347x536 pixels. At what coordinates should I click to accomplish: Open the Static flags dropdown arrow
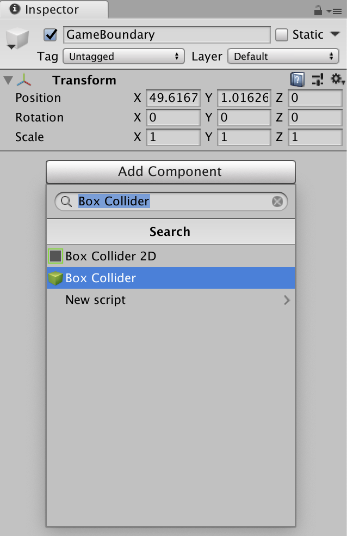tap(334, 34)
